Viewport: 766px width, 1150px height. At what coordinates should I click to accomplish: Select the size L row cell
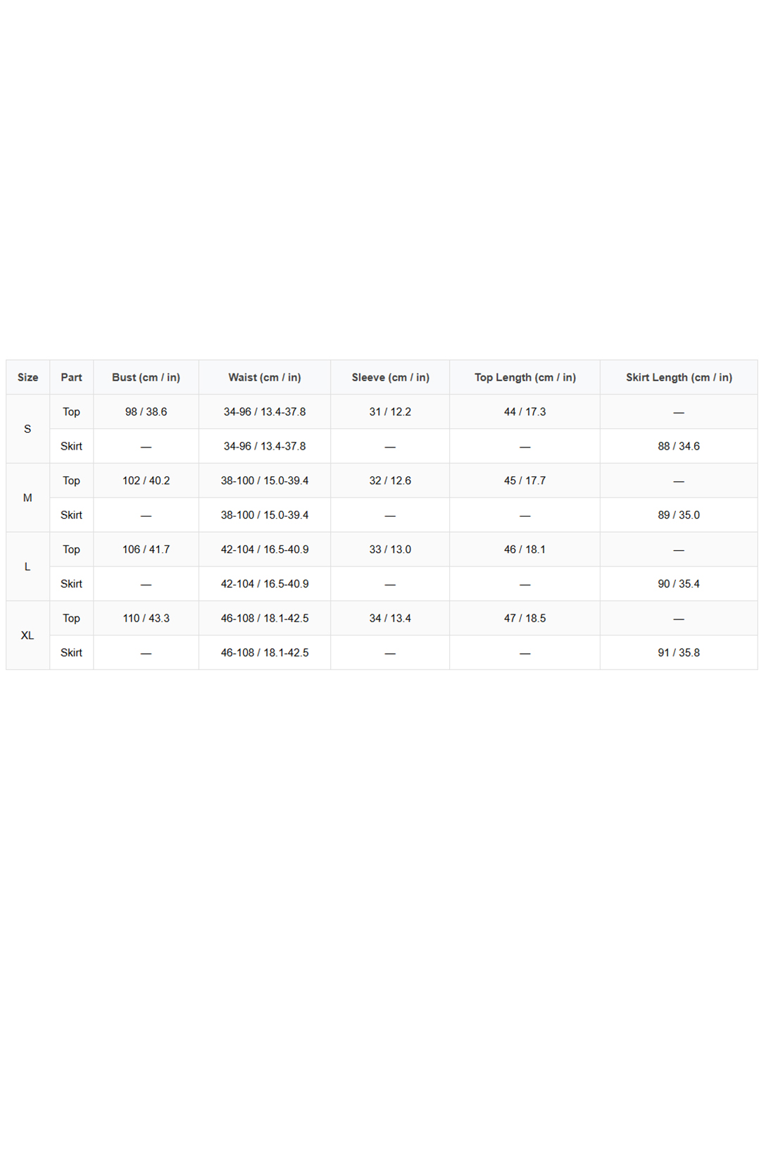coord(28,567)
